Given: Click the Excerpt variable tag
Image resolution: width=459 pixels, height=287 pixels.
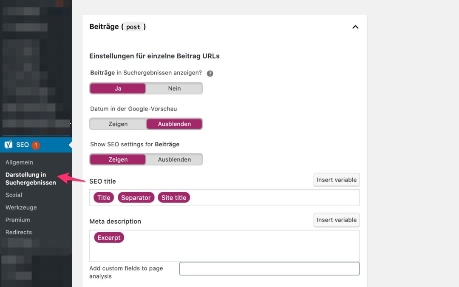Looking at the screenshot, I should click(x=109, y=238).
